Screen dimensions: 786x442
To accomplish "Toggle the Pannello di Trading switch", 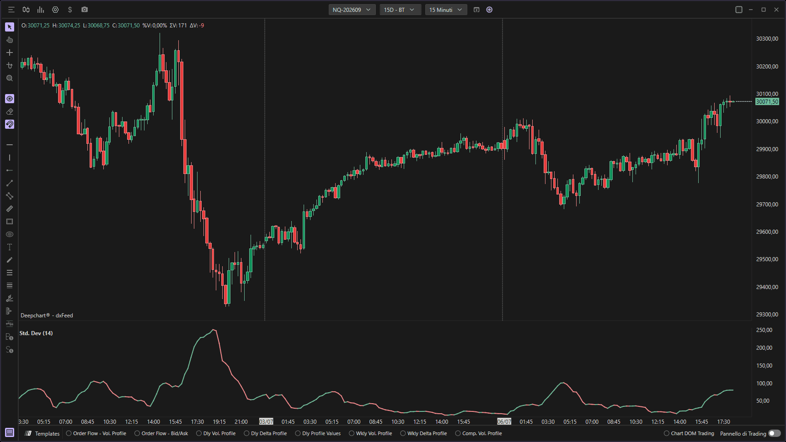I will pos(775,433).
